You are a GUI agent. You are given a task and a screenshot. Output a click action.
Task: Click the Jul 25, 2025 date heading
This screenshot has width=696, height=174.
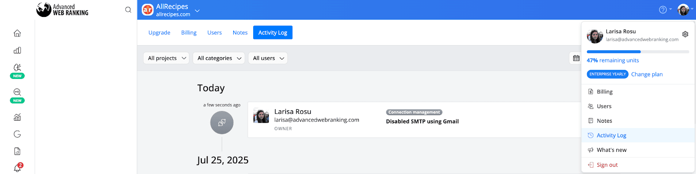click(223, 160)
